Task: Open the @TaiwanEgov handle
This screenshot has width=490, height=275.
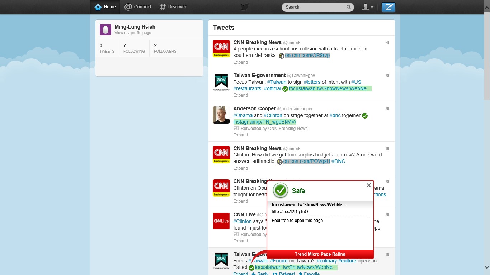Action: (301, 76)
